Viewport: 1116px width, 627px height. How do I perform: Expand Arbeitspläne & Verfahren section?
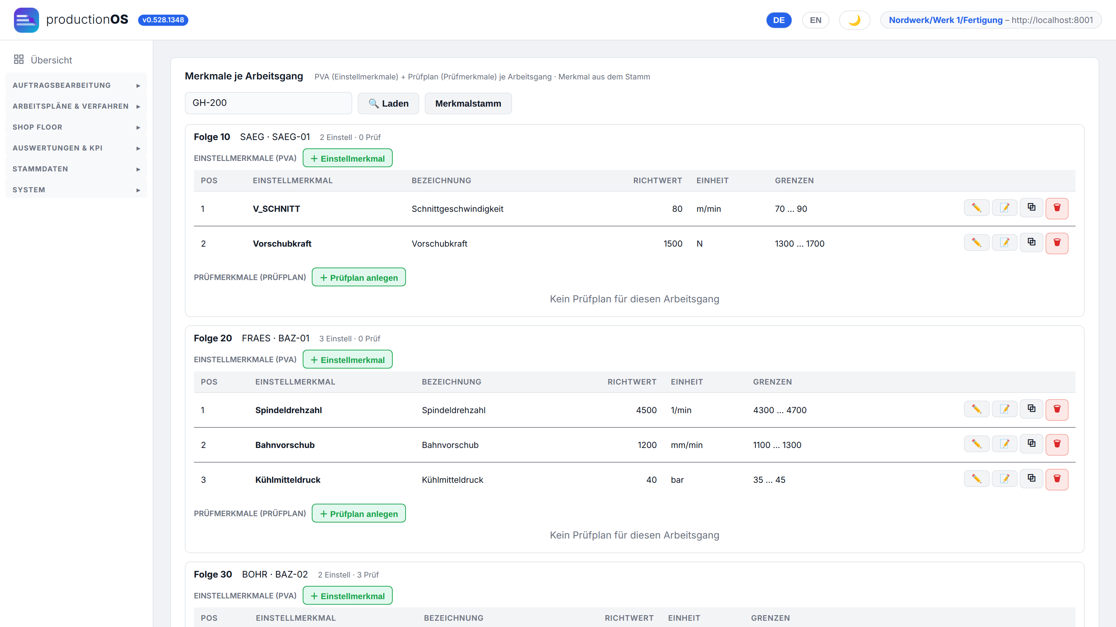[76, 106]
